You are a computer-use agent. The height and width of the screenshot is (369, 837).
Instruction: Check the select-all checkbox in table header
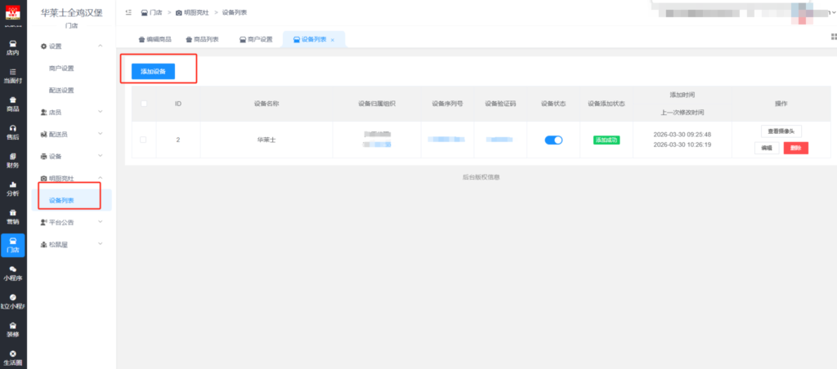144,104
